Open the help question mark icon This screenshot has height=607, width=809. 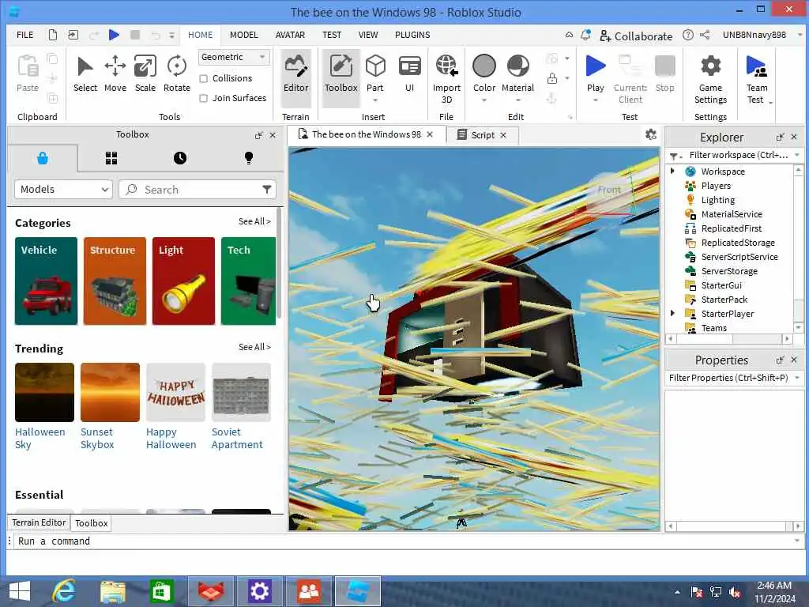pyautogui.click(x=688, y=35)
